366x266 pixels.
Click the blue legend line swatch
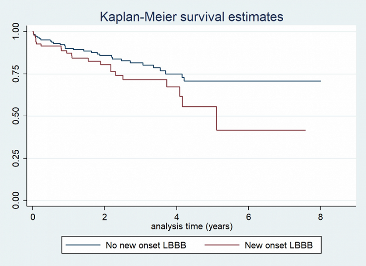click(82, 246)
